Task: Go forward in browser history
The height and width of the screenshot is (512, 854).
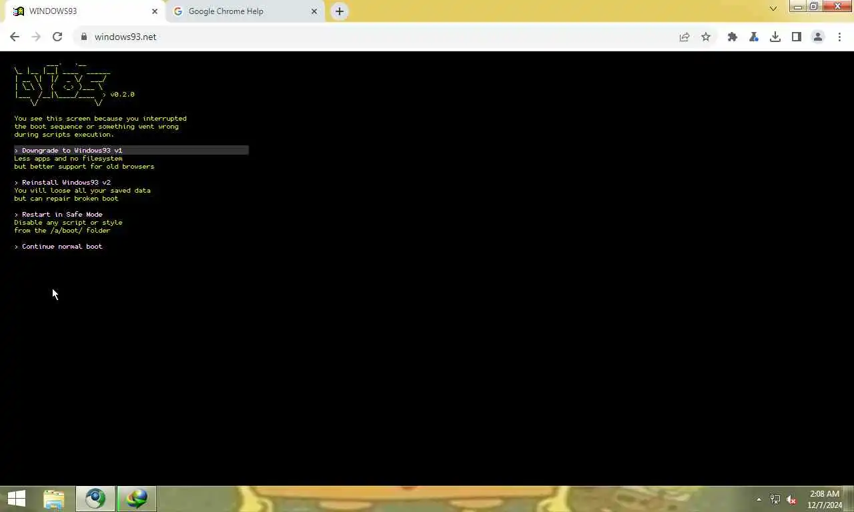Action: [x=36, y=37]
